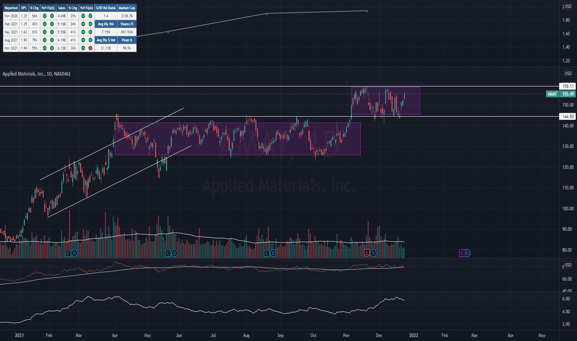Click the Sales column header

coord(61,7)
